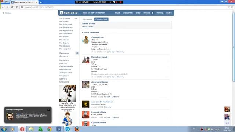Click the Opera icon in taskbar
This screenshot has height=132, width=235.
point(22,129)
